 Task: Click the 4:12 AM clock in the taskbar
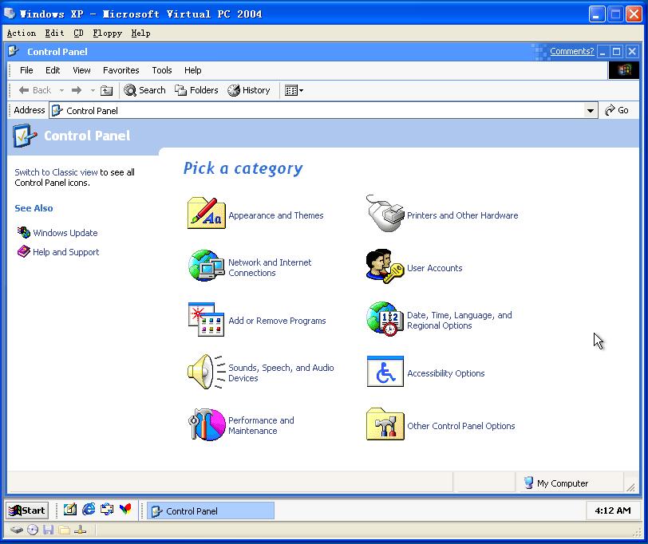(612, 510)
